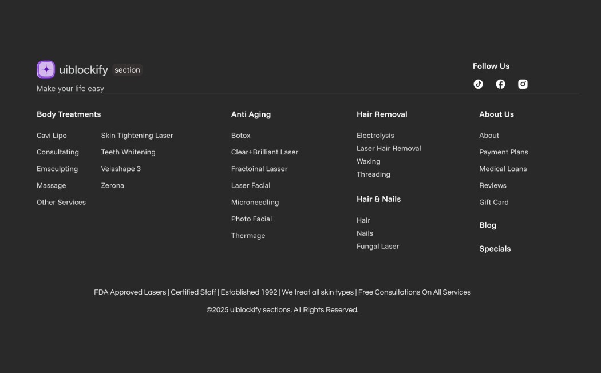Select the section badge next to uiblockify
Screen dimensions: 601x373
(127, 70)
